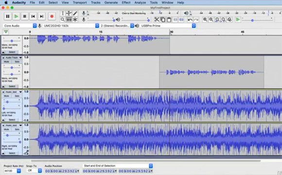Solo the Left channel music_bed track

[17, 96]
